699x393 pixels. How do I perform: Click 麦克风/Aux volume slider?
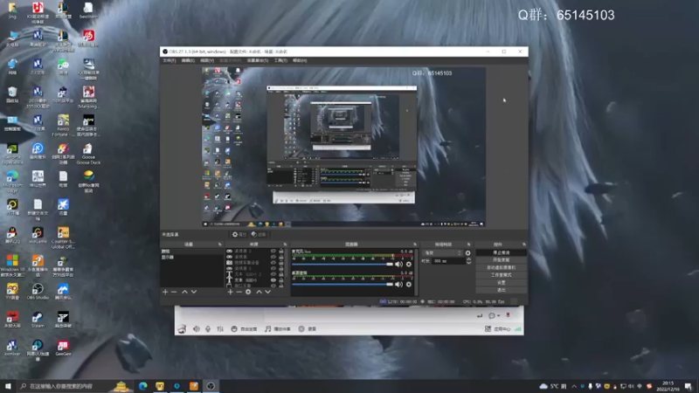click(343, 265)
